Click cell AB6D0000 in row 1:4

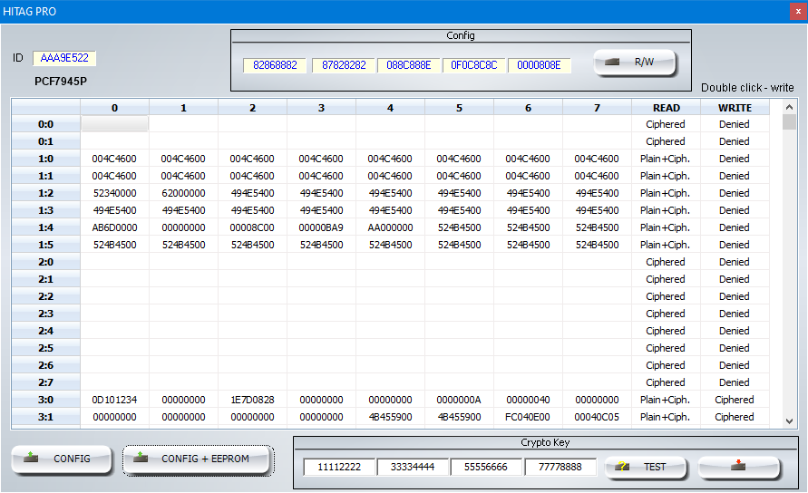(115, 227)
